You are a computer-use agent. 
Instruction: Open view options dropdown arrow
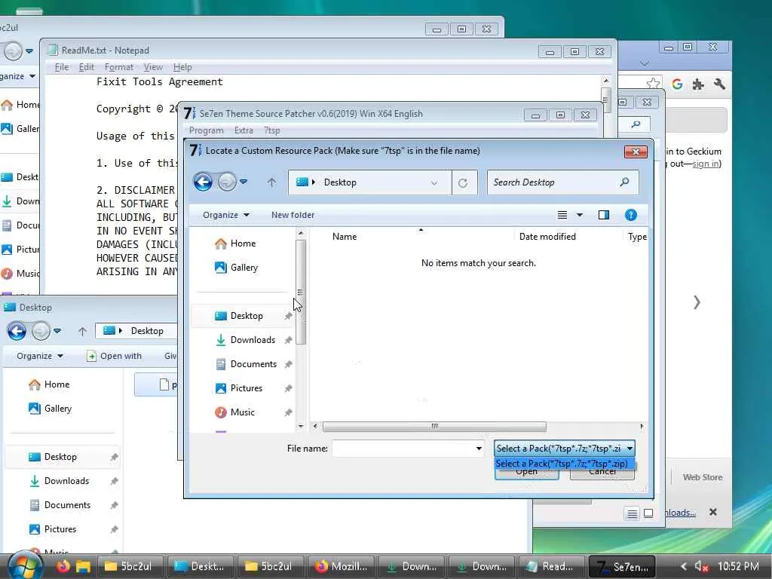pyautogui.click(x=580, y=215)
